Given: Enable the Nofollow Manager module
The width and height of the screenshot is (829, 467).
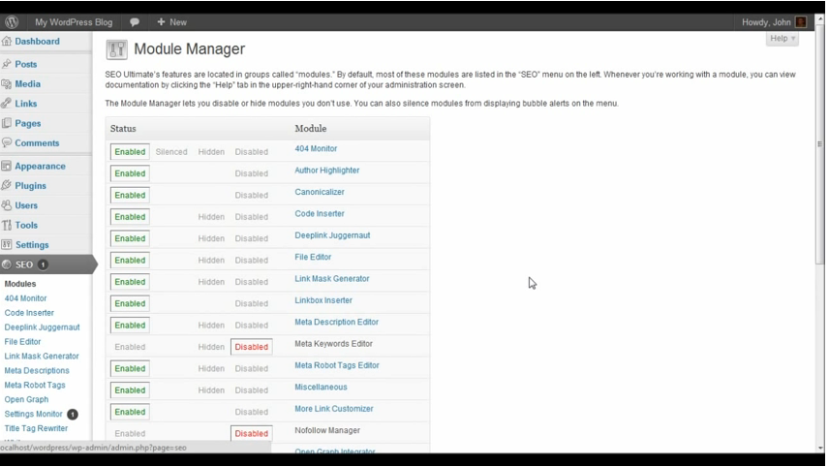Looking at the screenshot, I should pyautogui.click(x=130, y=434).
